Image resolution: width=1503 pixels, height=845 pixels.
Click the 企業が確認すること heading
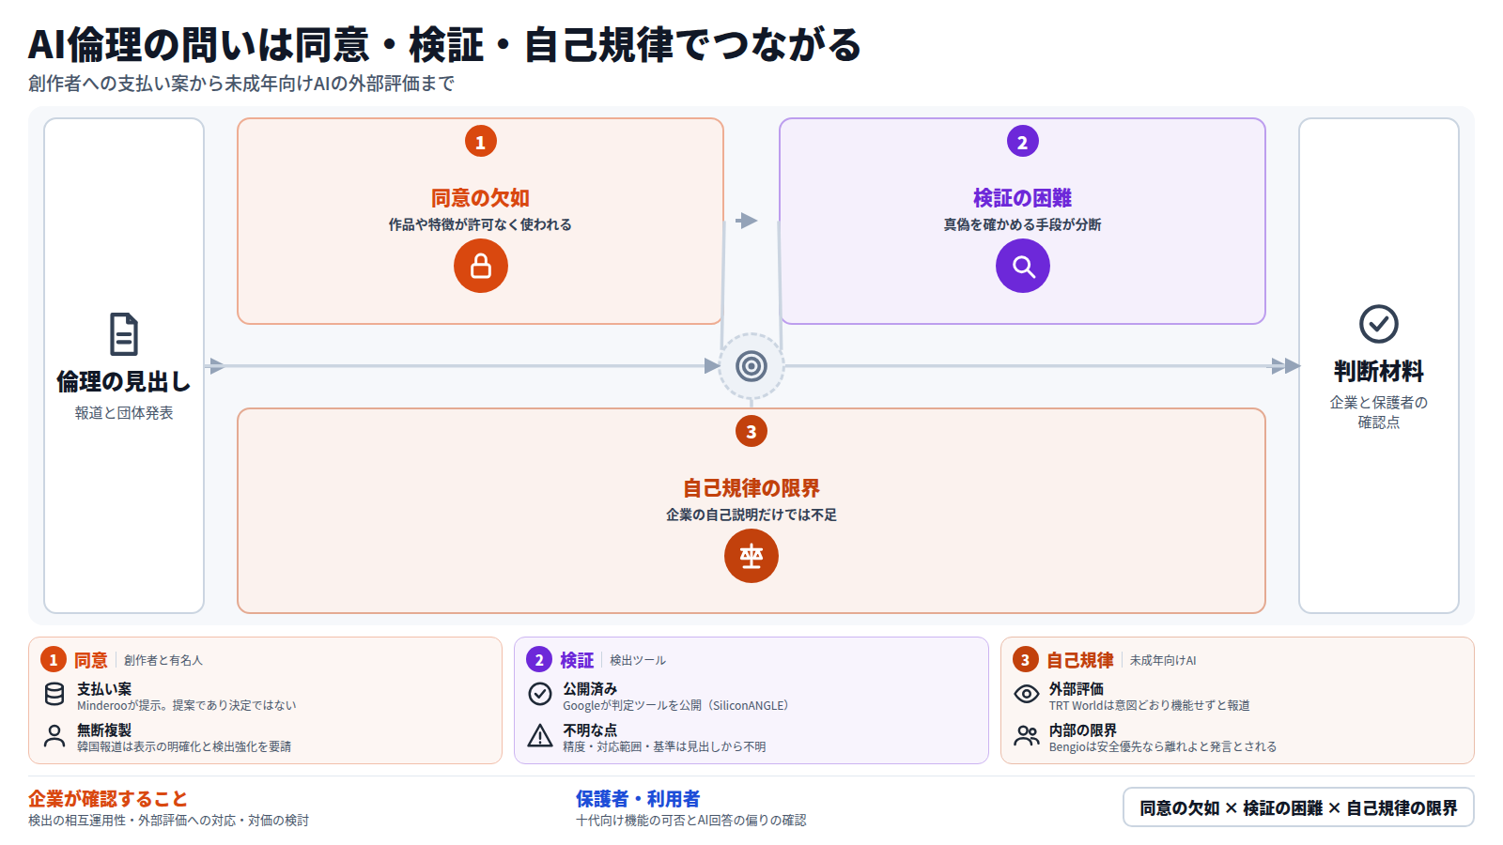pos(108,799)
